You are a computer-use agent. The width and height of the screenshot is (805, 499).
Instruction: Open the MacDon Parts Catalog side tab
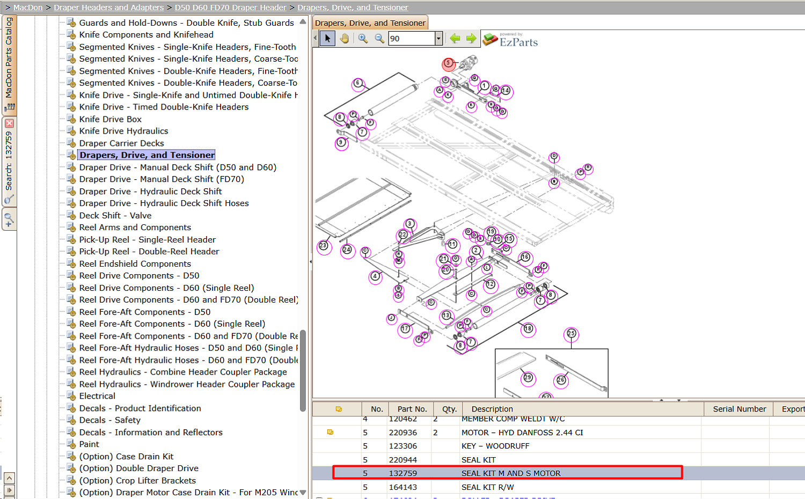coord(9,64)
